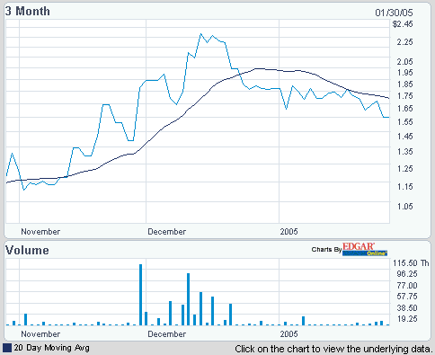435x355 pixels.
Task: Click 'November' under the price chart
Action: tap(40, 232)
